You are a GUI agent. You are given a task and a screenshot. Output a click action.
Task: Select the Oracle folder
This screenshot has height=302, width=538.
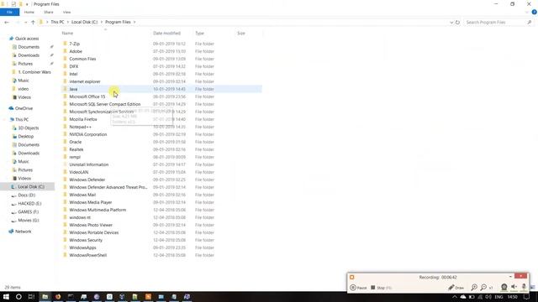click(x=75, y=142)
